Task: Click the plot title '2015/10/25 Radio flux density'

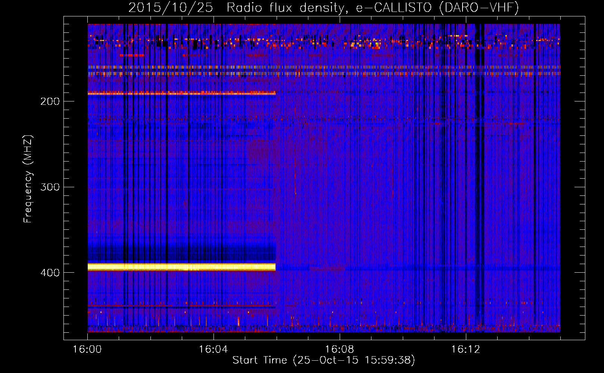Action: (x=236, y=7)
